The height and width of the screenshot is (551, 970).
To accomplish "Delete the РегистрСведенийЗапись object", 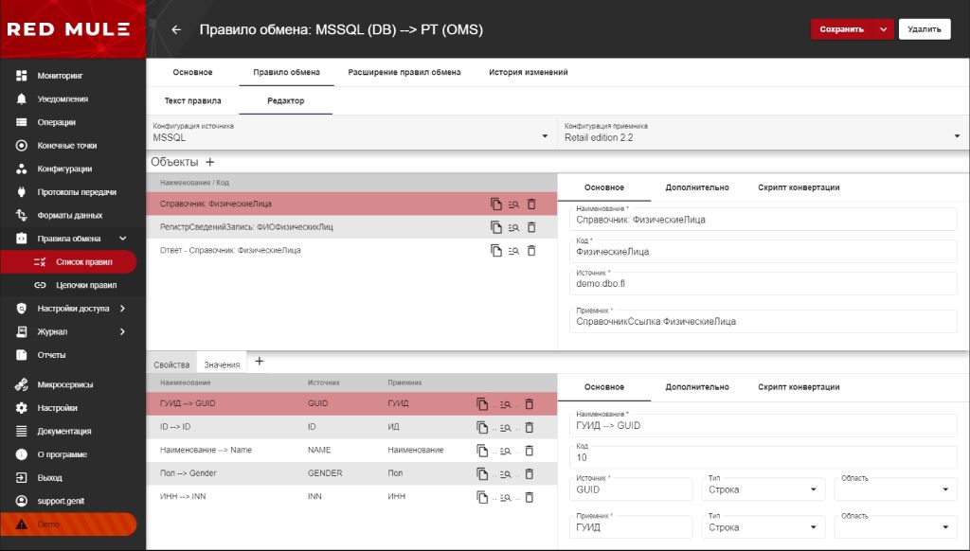I will [x=531, y=227].
